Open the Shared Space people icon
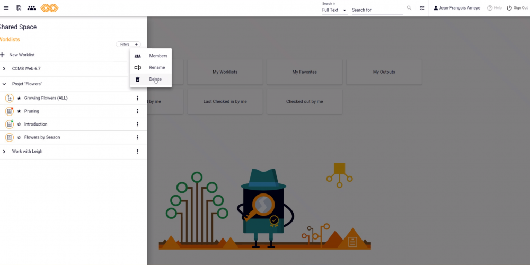 click(31, 8)
